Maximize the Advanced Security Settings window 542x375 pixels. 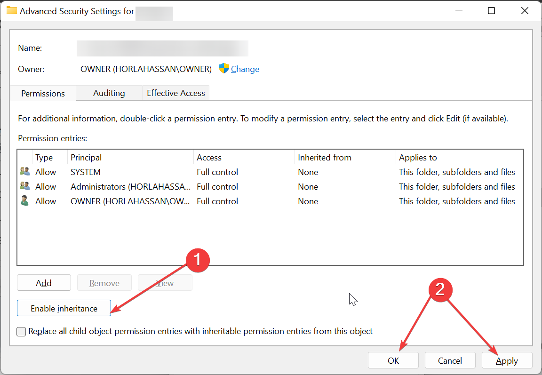(491, 11)
